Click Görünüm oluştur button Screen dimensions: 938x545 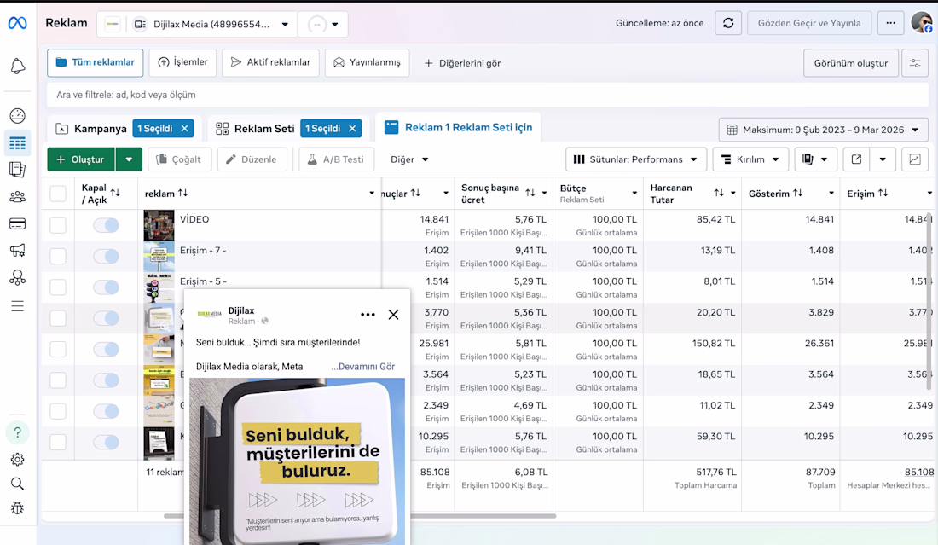pyautogui.click(x=851, y=63)
